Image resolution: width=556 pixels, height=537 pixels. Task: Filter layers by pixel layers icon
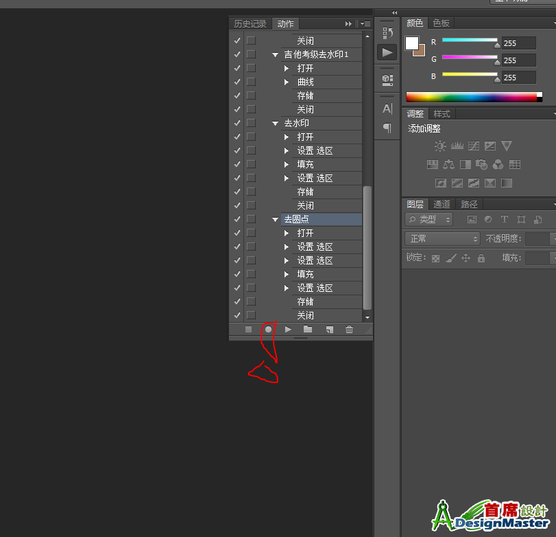[x=472, y=220]
